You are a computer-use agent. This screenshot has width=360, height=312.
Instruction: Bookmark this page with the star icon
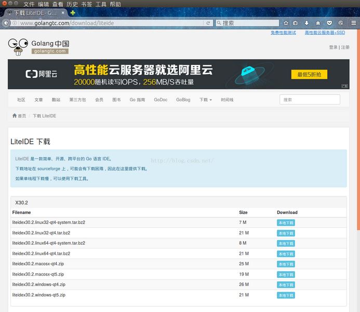point(286,23)
